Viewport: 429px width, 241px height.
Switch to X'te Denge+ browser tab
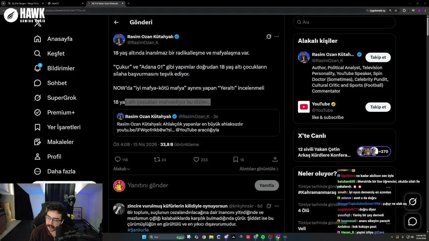click(x=26, y=3)
